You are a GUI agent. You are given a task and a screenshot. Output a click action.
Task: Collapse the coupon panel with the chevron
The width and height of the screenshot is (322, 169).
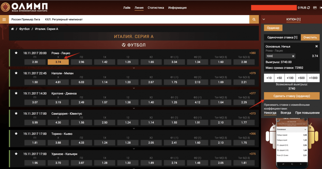pos(264,19)
